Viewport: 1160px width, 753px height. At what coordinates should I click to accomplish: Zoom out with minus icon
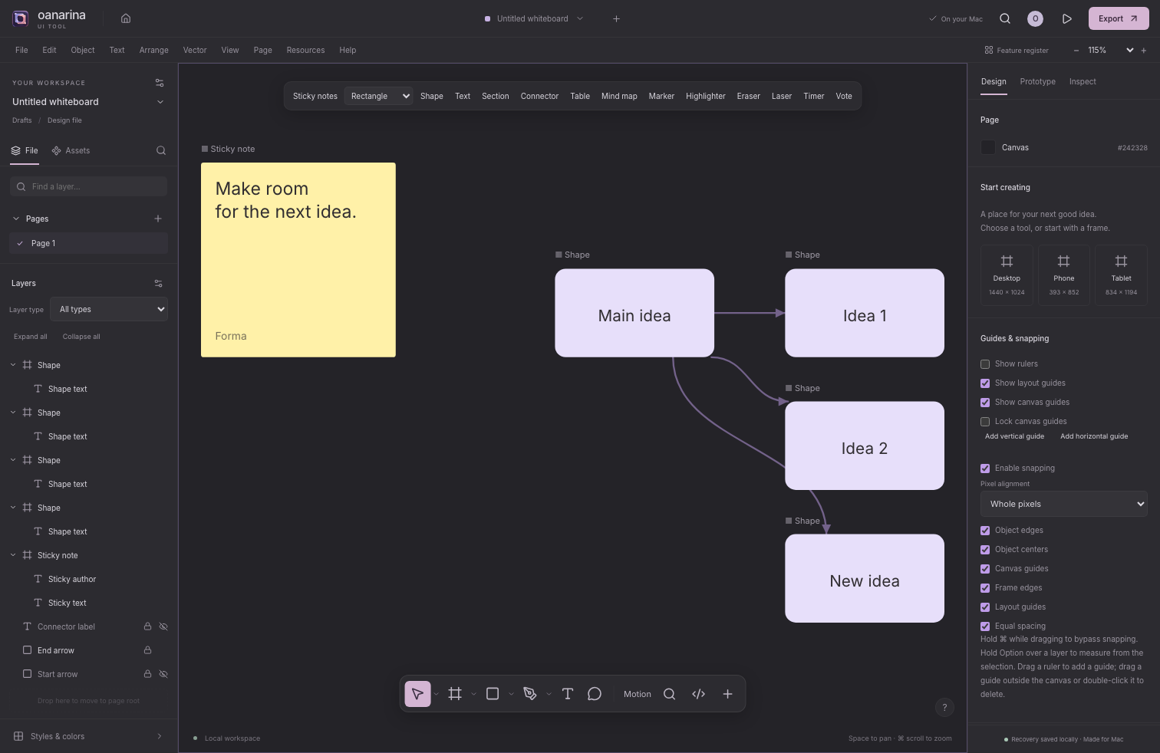click(1076, 50)
